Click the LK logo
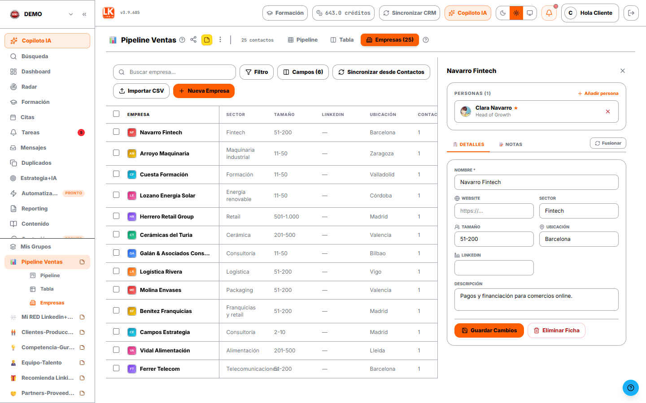Image resolution: width=646 pixels, height=403 pixels. coord(109,13)
